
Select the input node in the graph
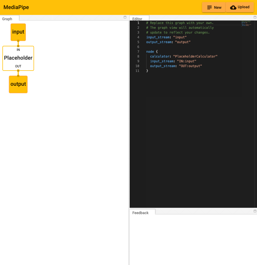[x=18, y=32]
